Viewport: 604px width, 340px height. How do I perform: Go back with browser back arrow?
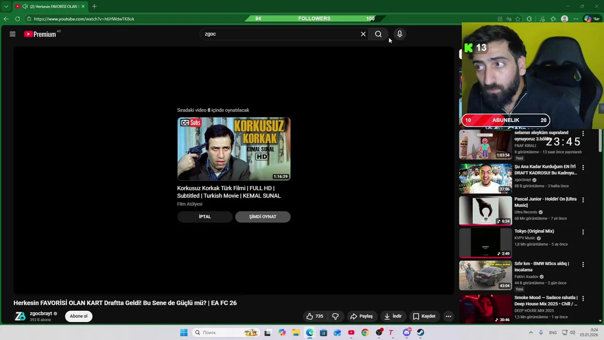pos(6,19)
